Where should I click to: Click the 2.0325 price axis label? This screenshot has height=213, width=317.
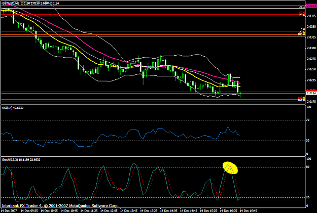[x=311, y=37]
